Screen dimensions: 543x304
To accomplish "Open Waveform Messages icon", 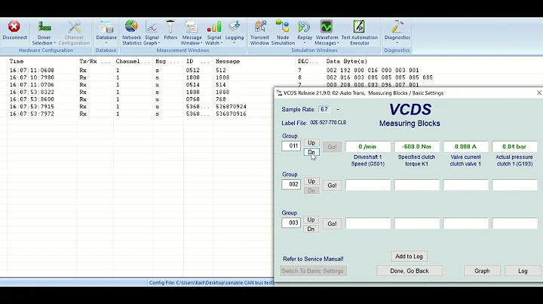I will point(327,26).
